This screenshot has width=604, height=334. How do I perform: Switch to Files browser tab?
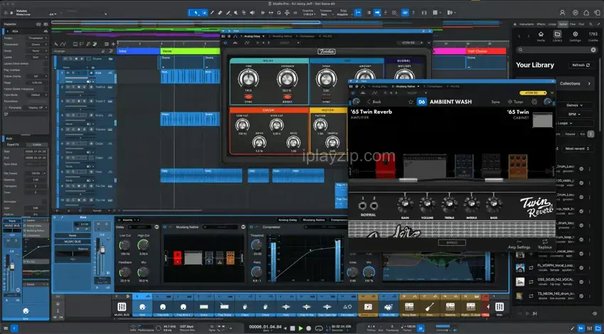coord(573,24)
